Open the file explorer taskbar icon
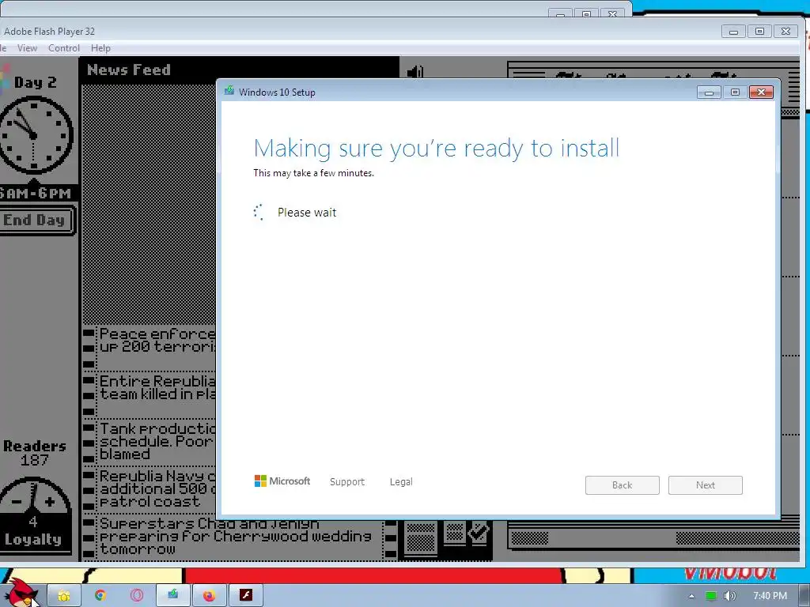This screenshot has height=607, width=810. pos(64,596)
